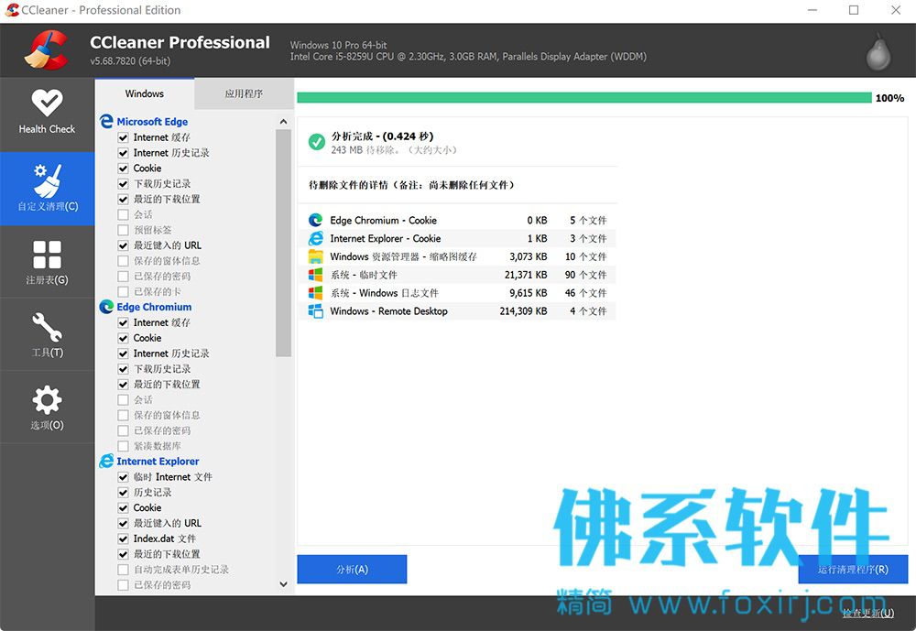Switch to the Windows tab

click(x=145, y=93)
